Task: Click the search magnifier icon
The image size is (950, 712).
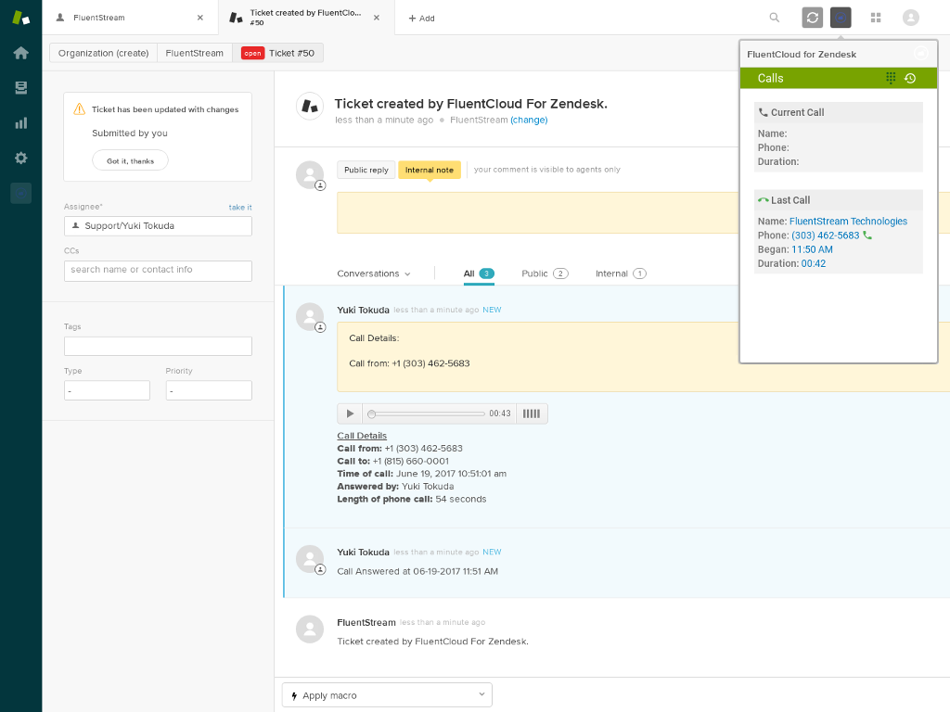Action: 775,18
